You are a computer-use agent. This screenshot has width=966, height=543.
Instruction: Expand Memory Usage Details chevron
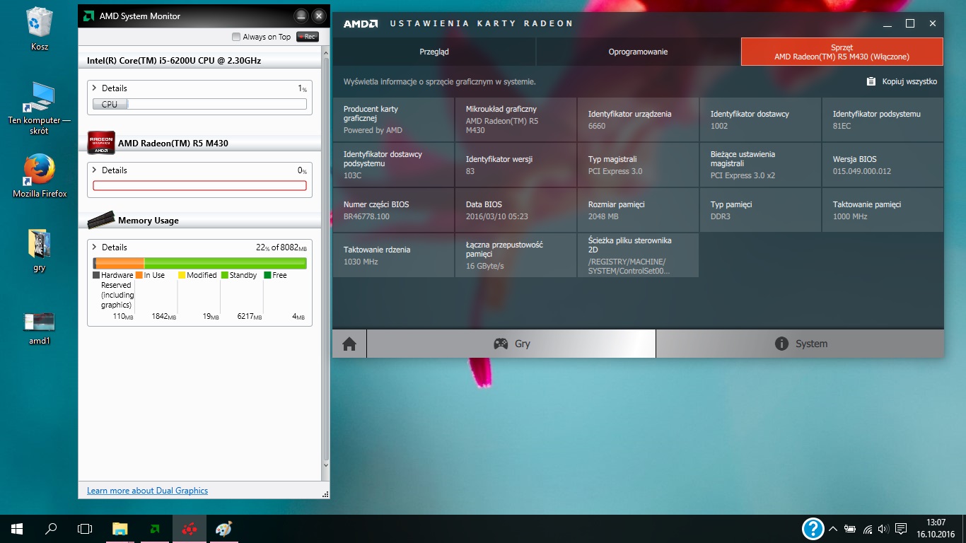tap(95, 247)
